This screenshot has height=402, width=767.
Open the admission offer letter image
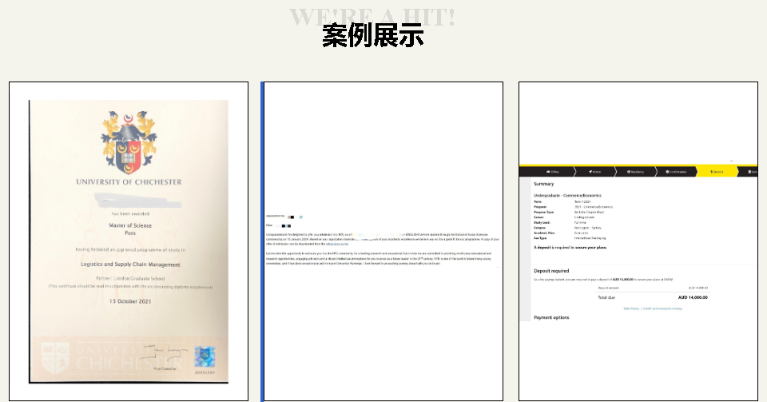click(382, 241)
